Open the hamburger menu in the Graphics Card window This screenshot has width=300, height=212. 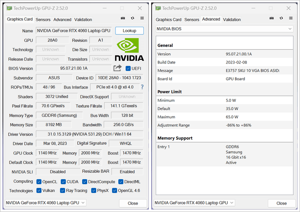pyautogui.click(x=142, y=18)
